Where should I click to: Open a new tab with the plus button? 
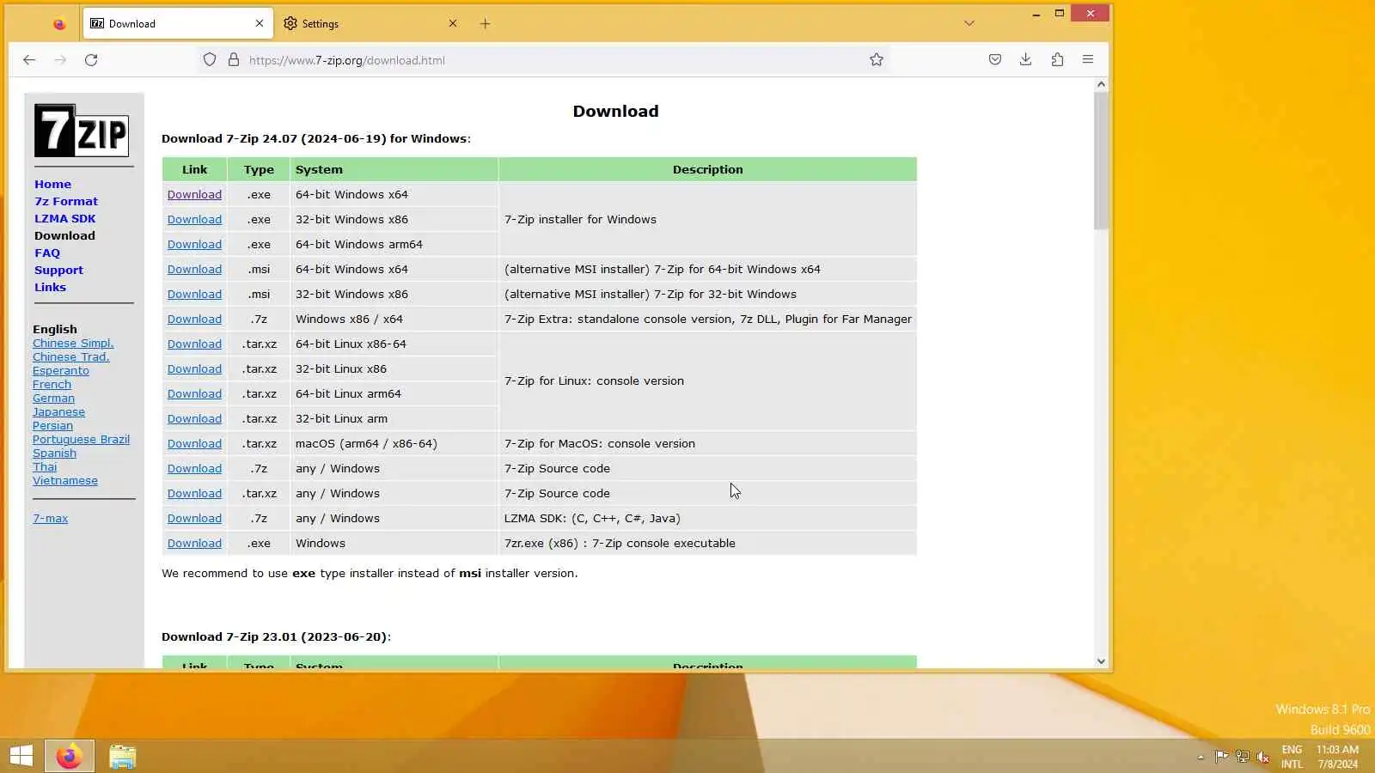pos(485,24)
